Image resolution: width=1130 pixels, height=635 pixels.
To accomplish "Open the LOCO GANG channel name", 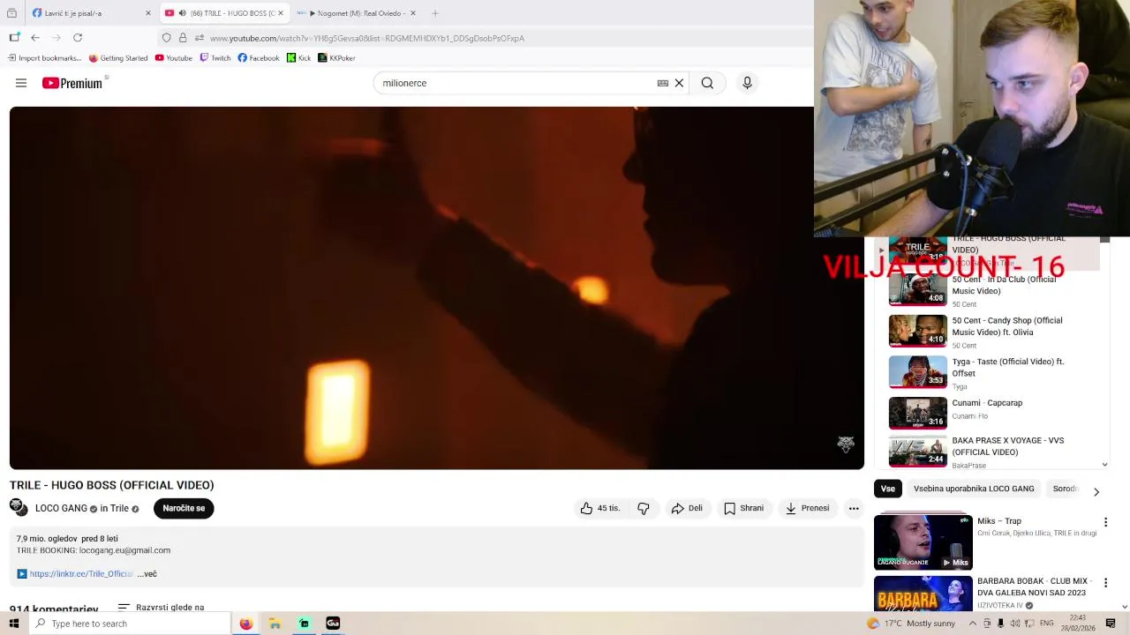I will (61, 509).
